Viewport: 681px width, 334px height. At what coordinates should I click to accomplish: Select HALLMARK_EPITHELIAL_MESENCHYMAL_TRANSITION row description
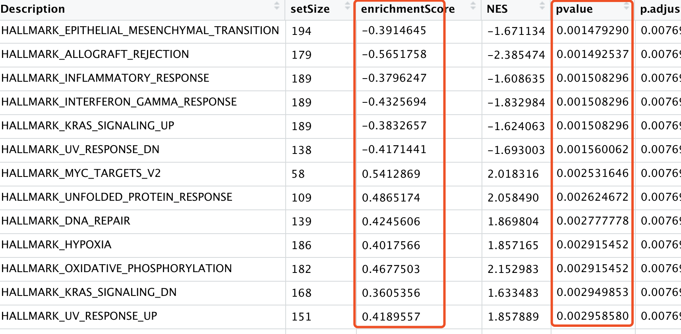pyautogui.click(x=140, y=31)
